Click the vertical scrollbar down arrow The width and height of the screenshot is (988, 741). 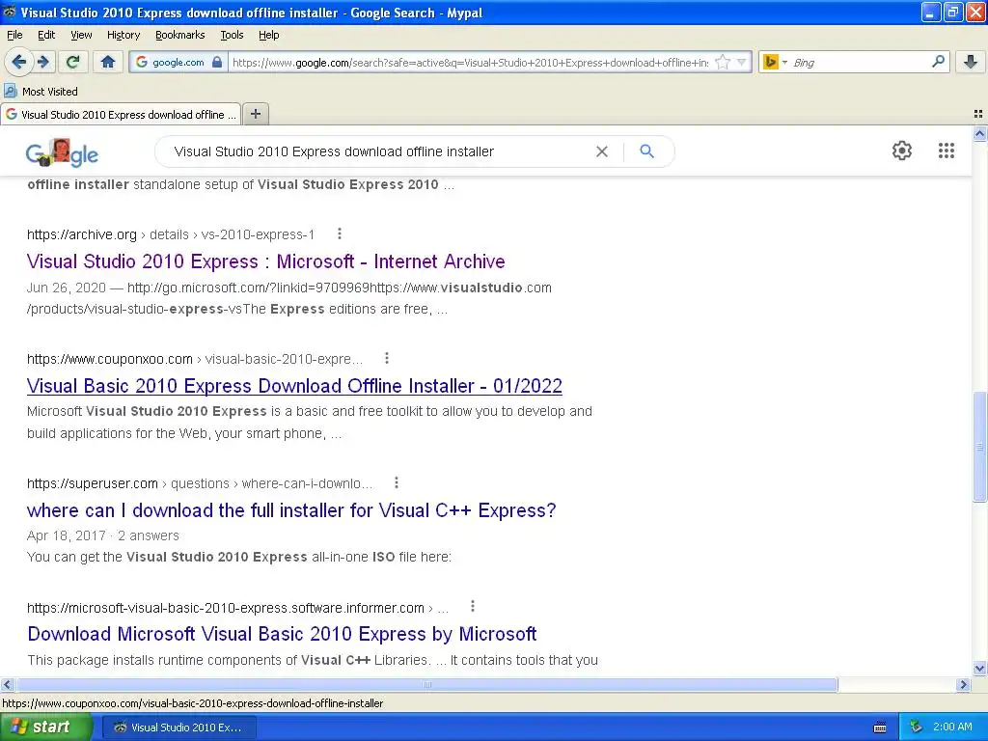pyautogui.click(x=979, y=668)
